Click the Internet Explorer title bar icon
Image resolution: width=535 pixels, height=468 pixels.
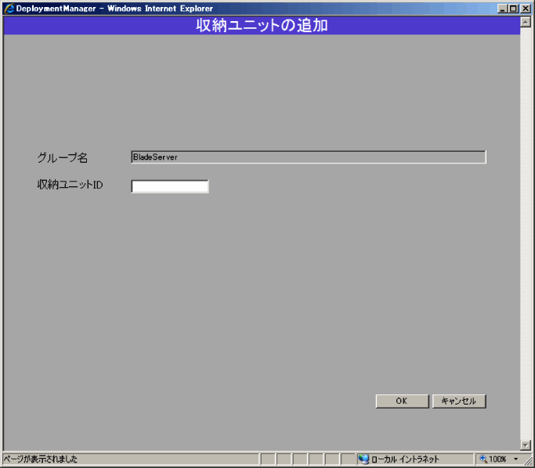pyautogui.click(x=9, y=8)
